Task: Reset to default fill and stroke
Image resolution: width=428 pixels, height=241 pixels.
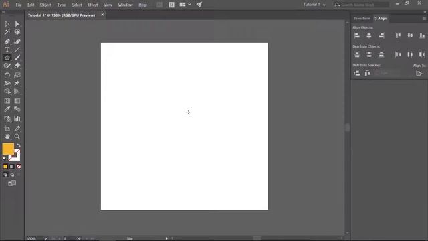Action: tap(5, 159)
